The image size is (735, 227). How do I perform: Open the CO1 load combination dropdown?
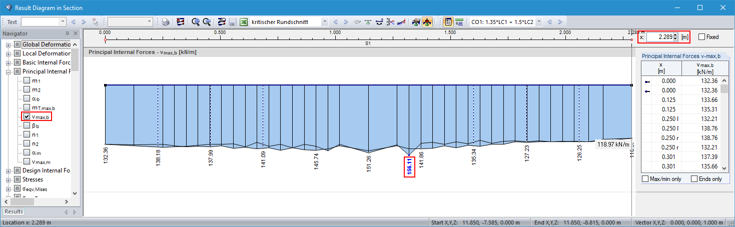pyautogui.click(x=539, y=22)
